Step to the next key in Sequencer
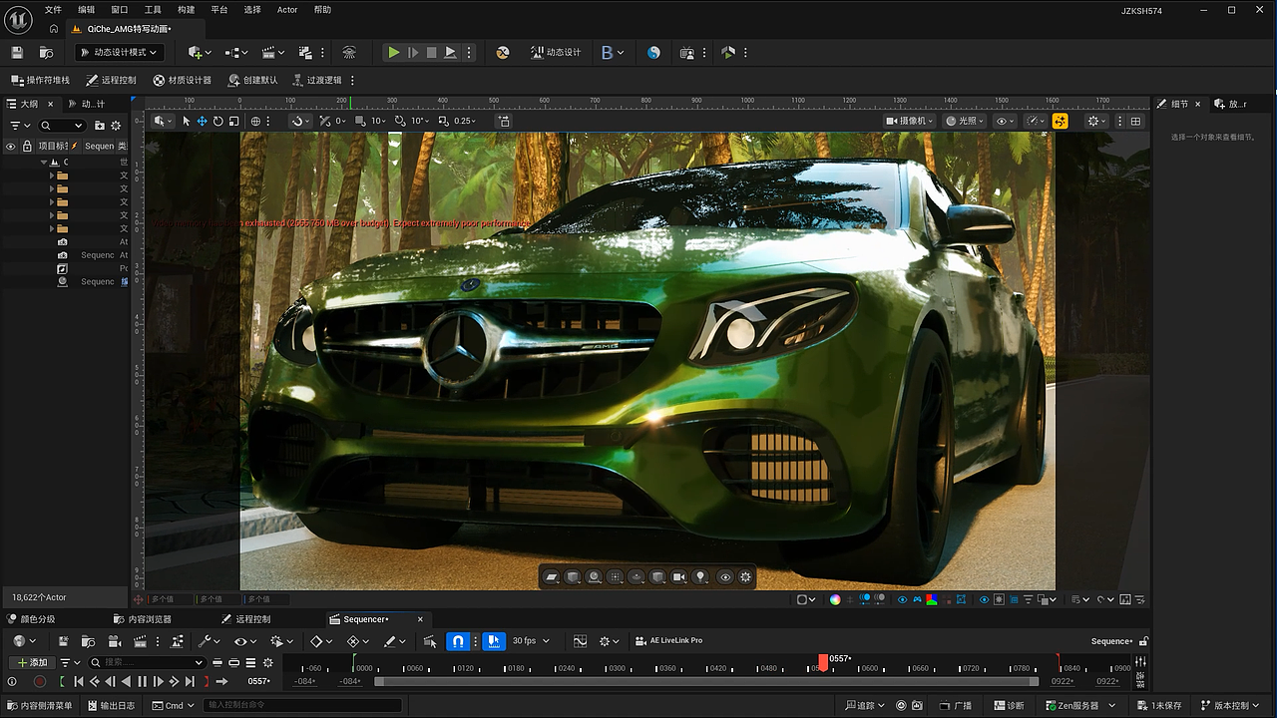This screenshot has width=1277, height=718. tap(174, 682)
